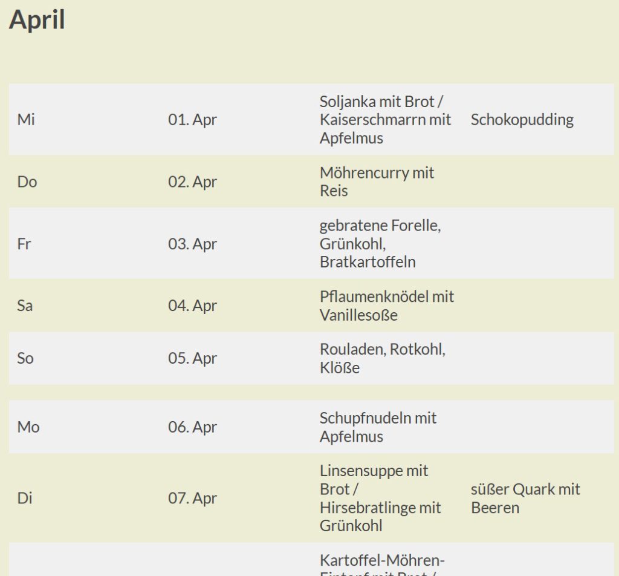Select the So weekday cell
Image resolution: width=619 pixels, height=576 pixels.
pyautogui.click(x=25, y=358)
